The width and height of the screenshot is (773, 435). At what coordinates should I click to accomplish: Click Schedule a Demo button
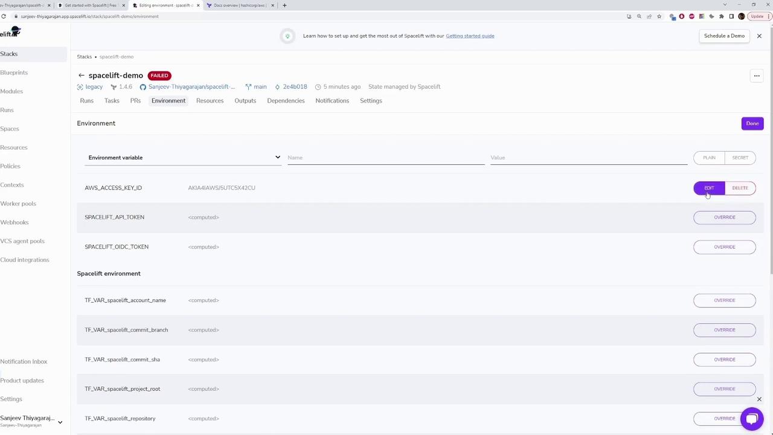click(724, 36)
